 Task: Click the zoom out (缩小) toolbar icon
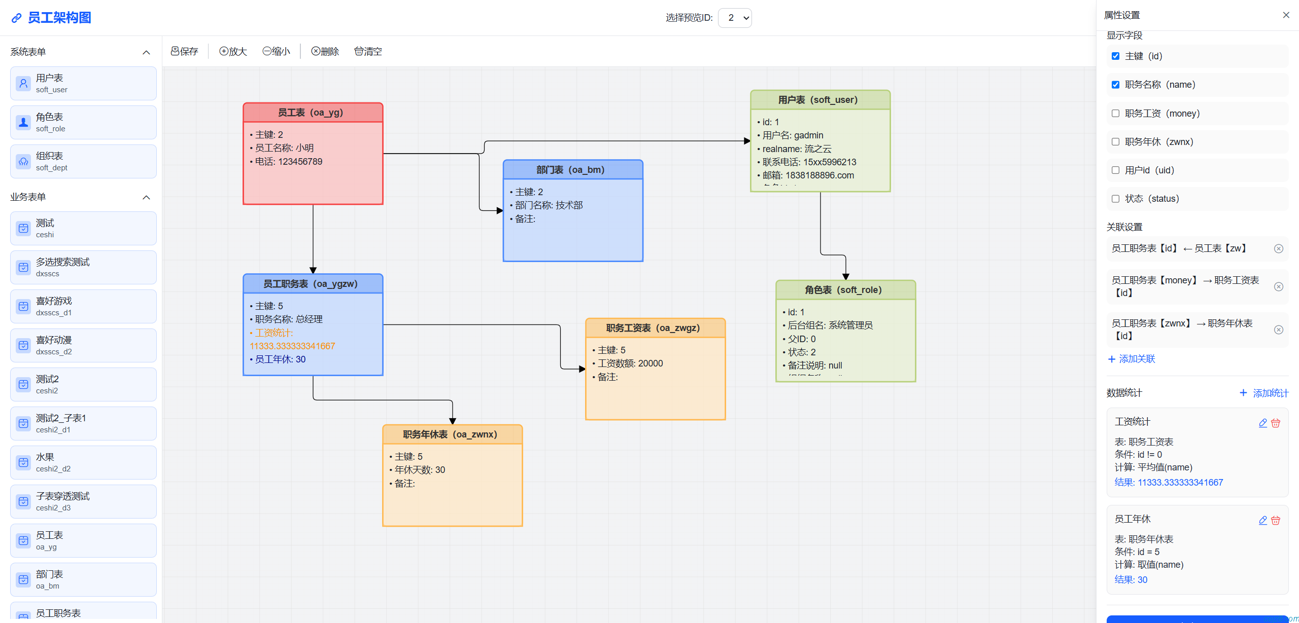click(267, 51)
